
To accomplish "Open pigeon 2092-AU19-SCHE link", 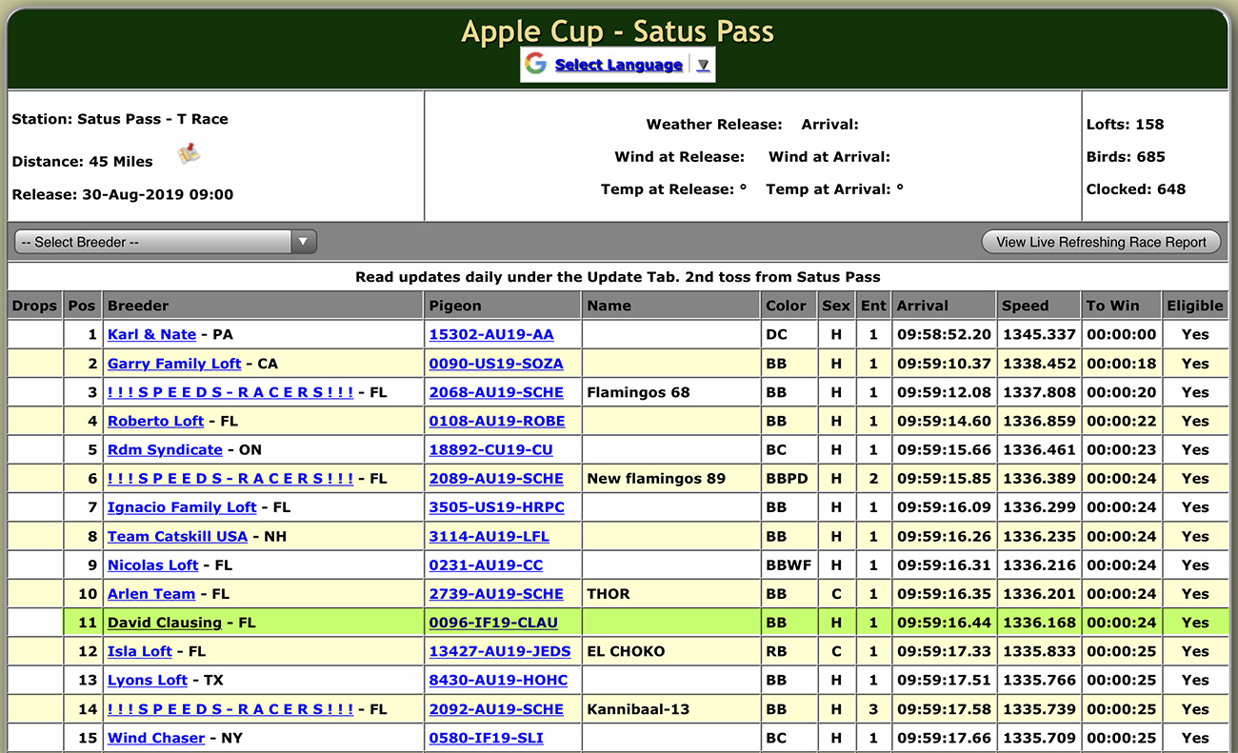I will 496,709.
